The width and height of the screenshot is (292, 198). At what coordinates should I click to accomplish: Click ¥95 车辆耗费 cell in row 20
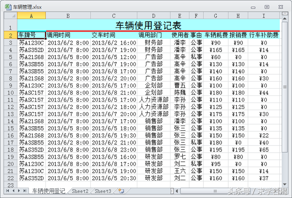216,164
